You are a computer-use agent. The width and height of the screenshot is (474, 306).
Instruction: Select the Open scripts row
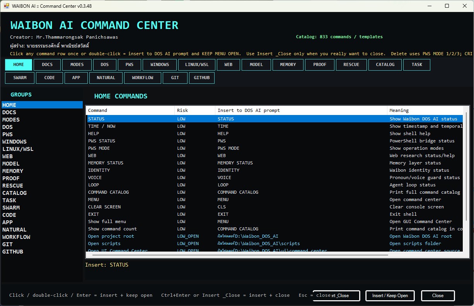pyautogui.click(x=275, y=243)
